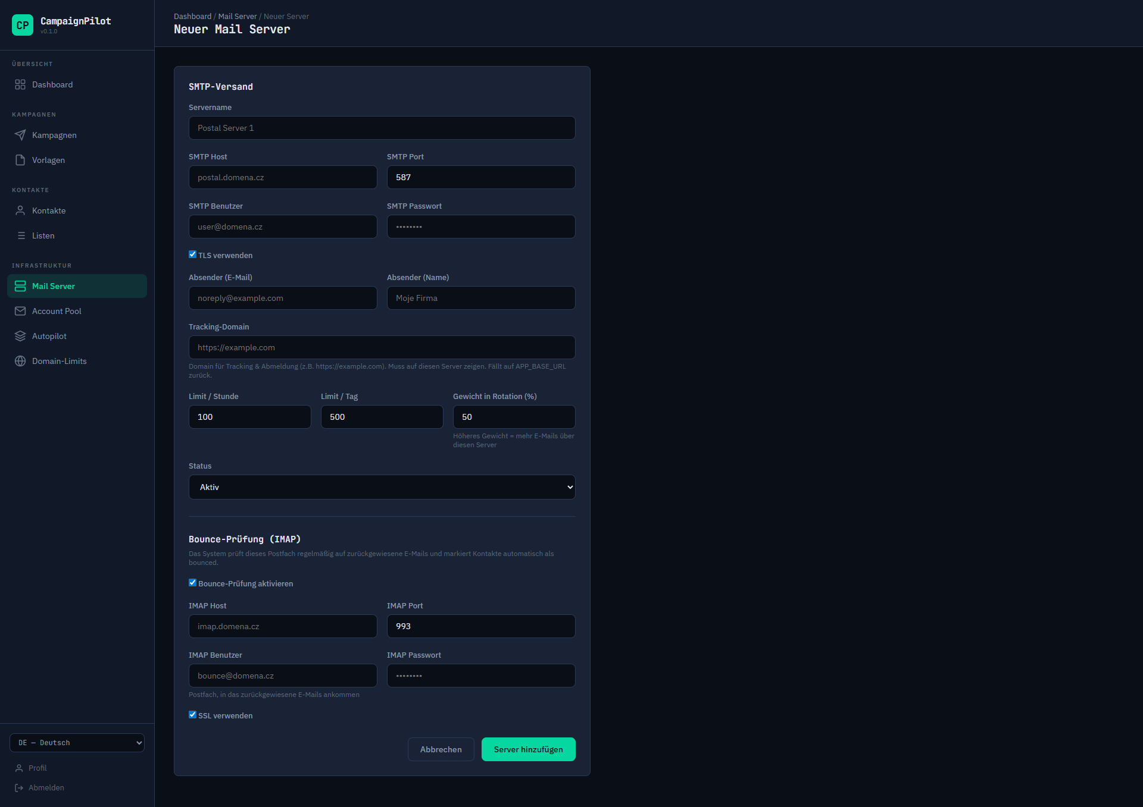Click the "SMTP-Versand" section heading

pyautogui.click(x=221, y=87)
